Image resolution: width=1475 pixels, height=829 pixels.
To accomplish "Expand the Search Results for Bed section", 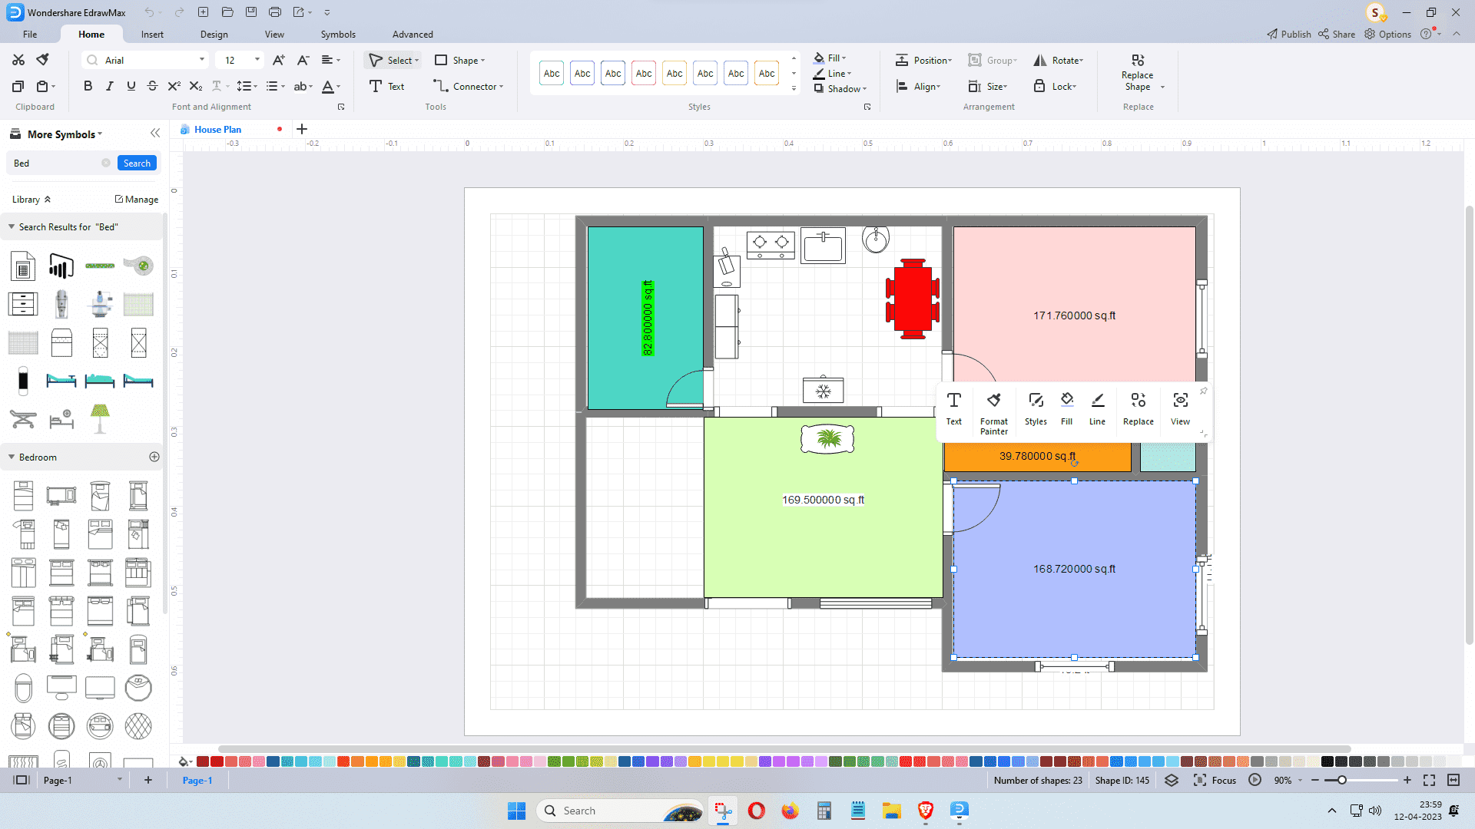I will (12, 226).
